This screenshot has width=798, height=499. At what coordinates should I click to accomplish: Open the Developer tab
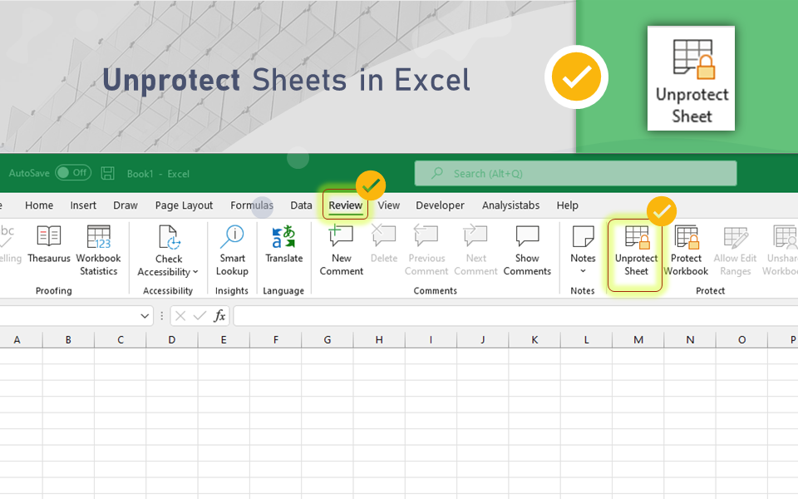441,205
